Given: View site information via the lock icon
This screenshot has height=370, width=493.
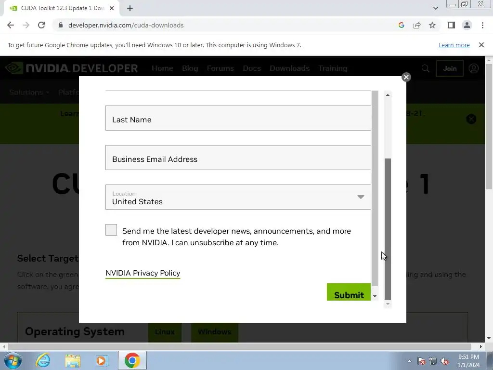Looking at the screenshot, I should coord(61,25).
